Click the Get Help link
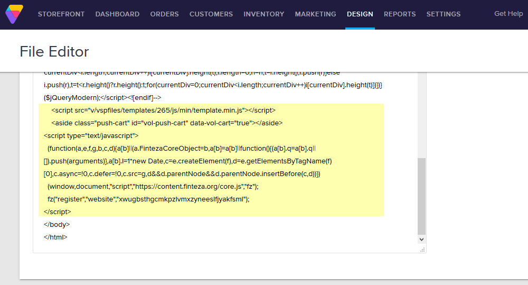 508,14
